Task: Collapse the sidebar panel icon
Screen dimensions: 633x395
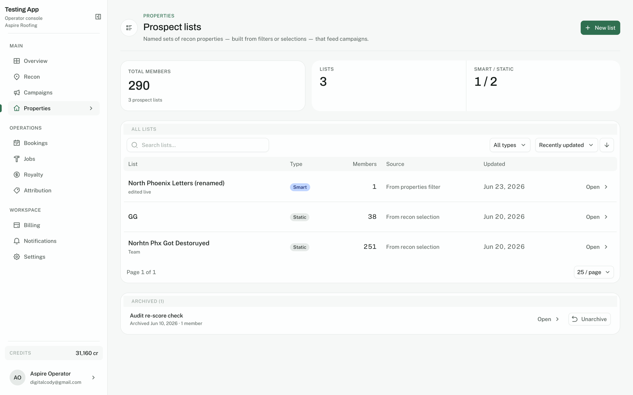Action: (98, 17)
